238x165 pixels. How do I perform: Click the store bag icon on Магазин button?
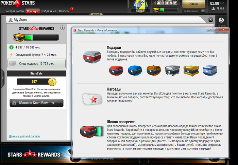(x=14, y=103)
